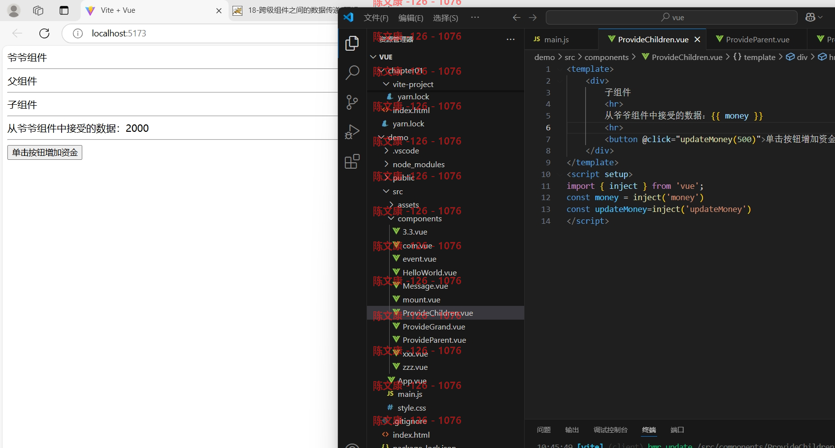Select the ProvideChildren.vue editor tab
The width and height of the screenshot is (835, 448).
coord(653,39)
